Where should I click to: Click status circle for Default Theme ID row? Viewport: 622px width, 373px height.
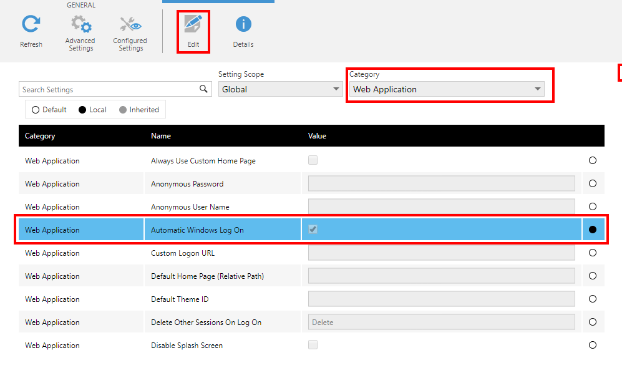[593, 299]
